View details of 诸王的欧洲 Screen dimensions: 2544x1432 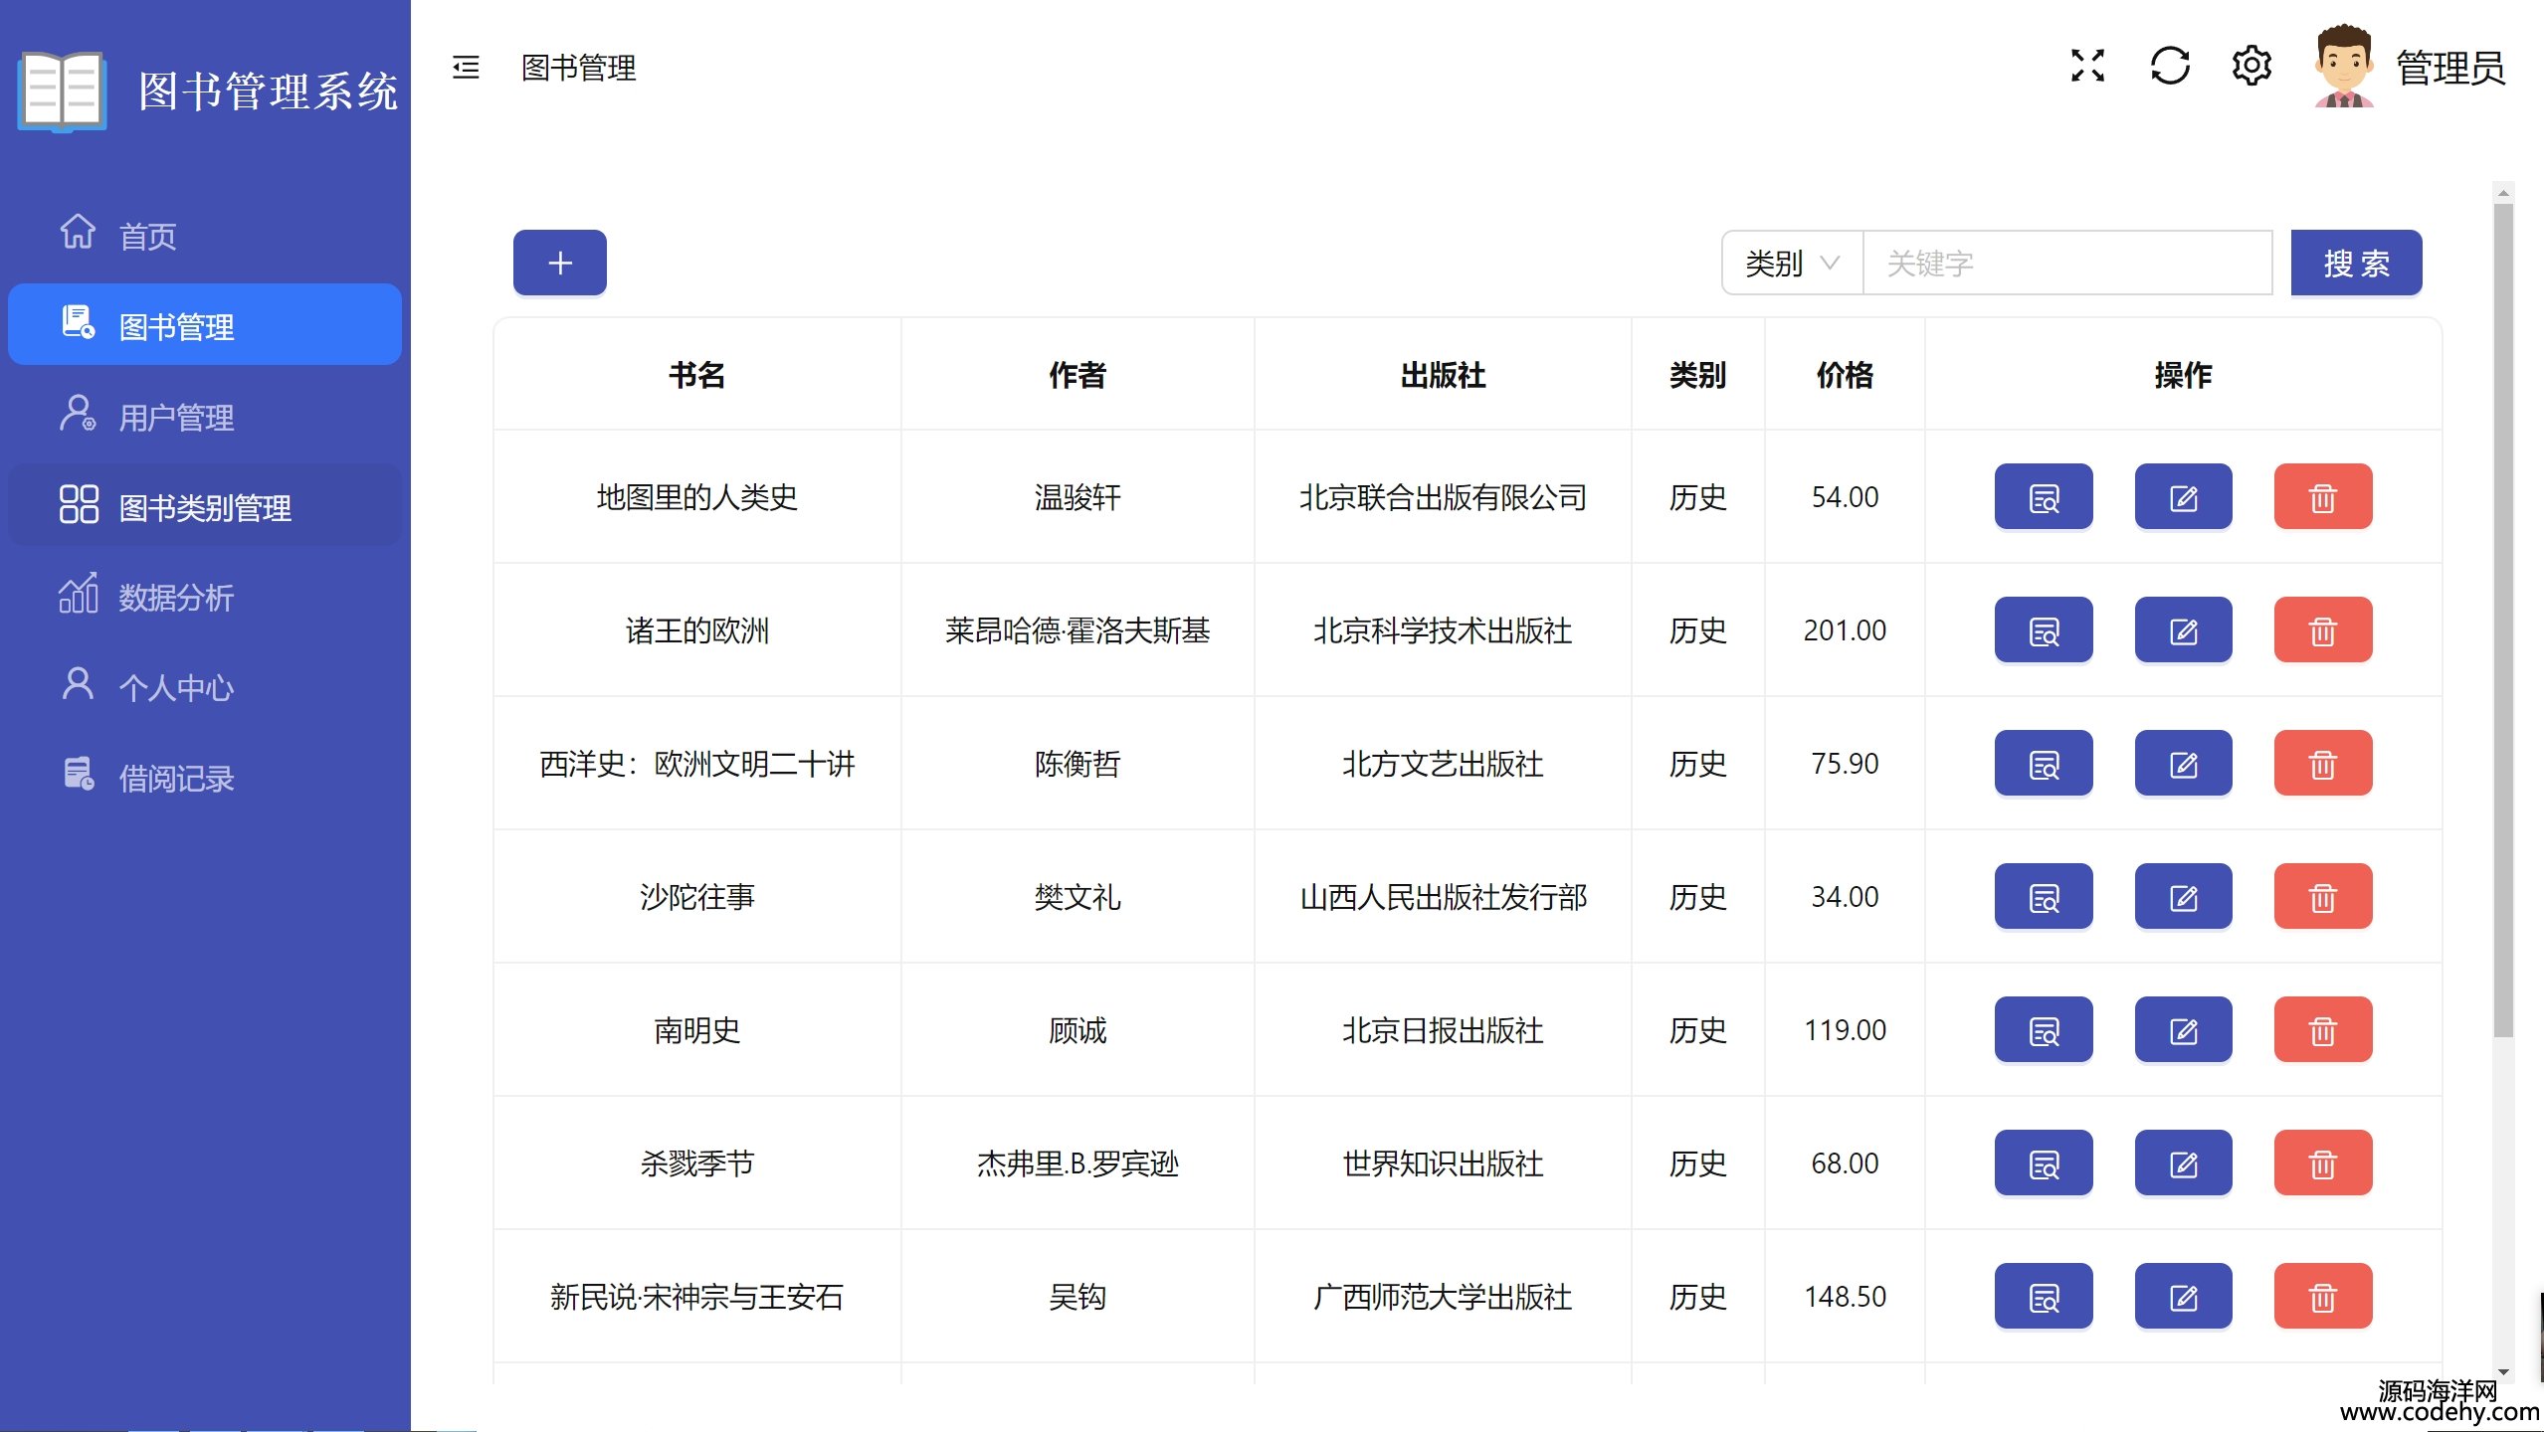[x=2044, y=629]
